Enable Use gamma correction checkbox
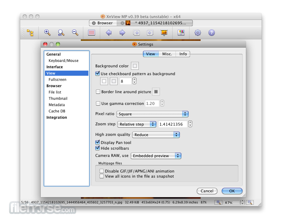This screenshot has height=223, width=286. click(x=98, y=103)
